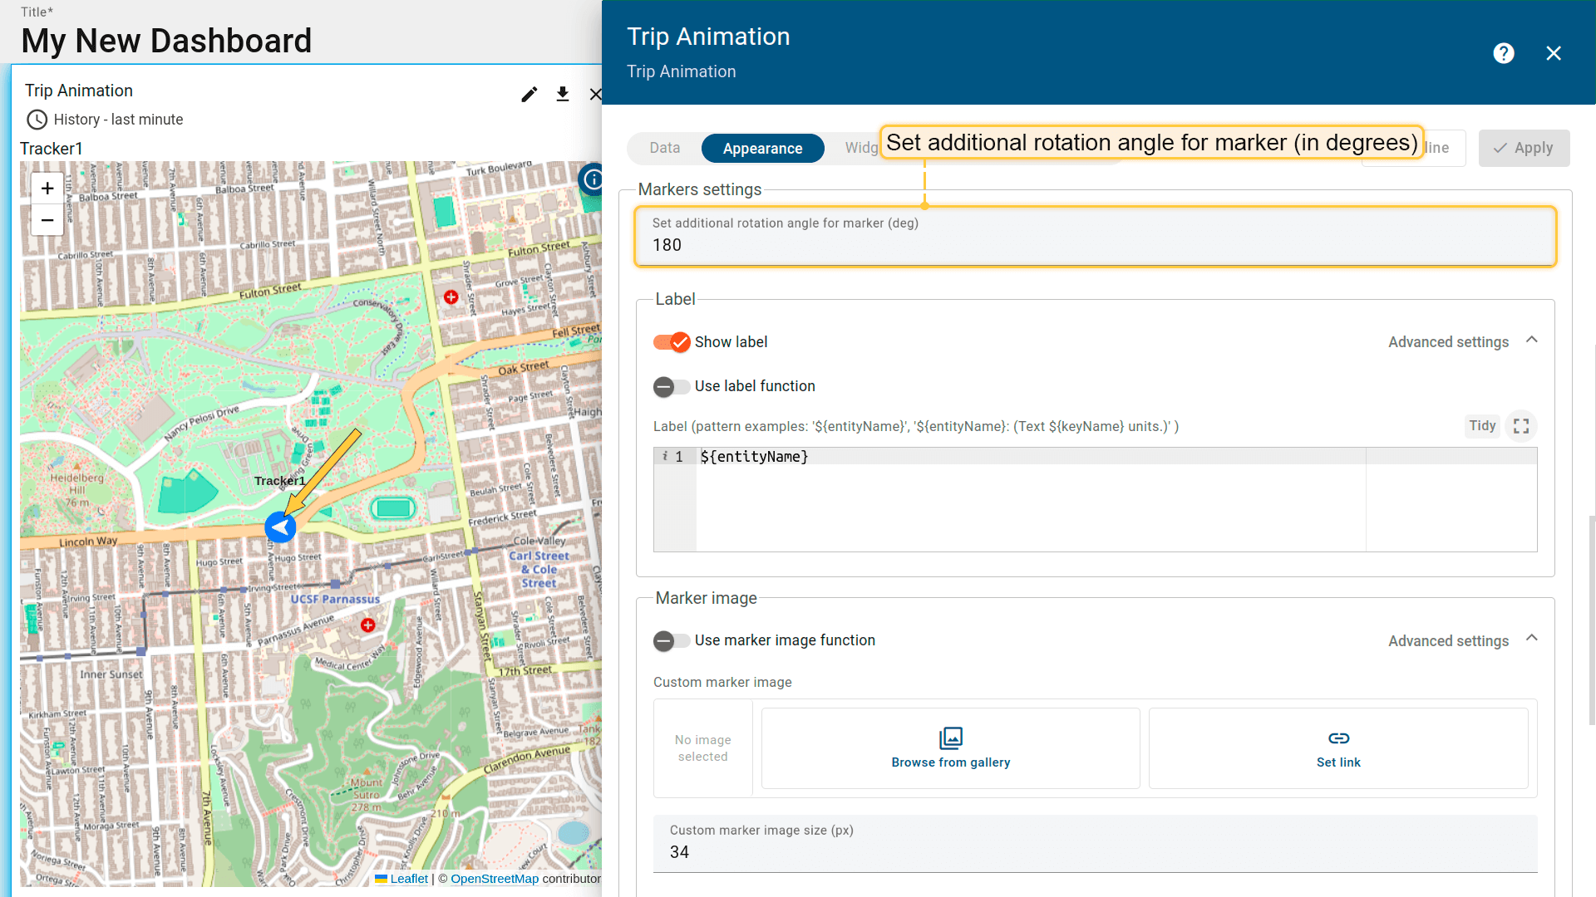The image size is (1596, 897).
Task: Click Label Advanced settings text
Action: (x=1448, y=342)
